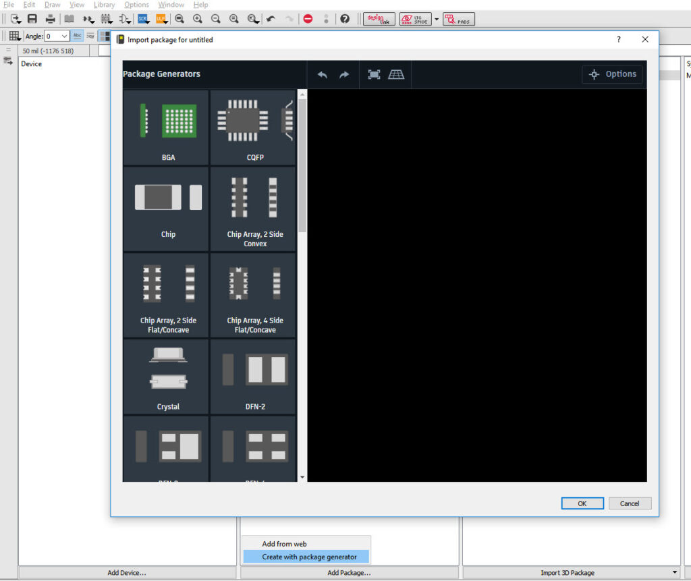Click the package list scrollbar thumb
Viewport: 691px width, 581px height.
tap(302, 166)
